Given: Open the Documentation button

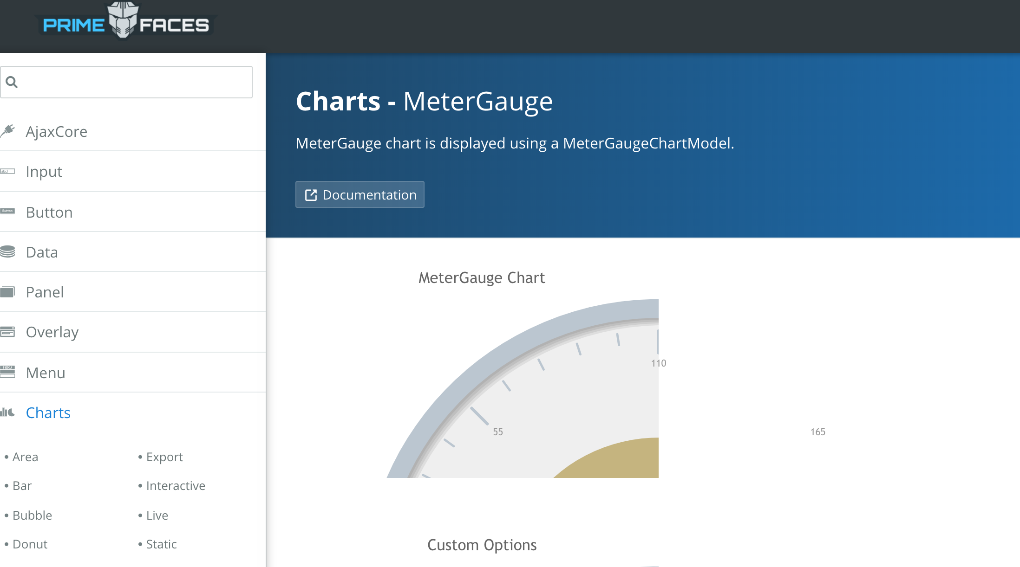Looking at the screenshot, I should [360, 195].
